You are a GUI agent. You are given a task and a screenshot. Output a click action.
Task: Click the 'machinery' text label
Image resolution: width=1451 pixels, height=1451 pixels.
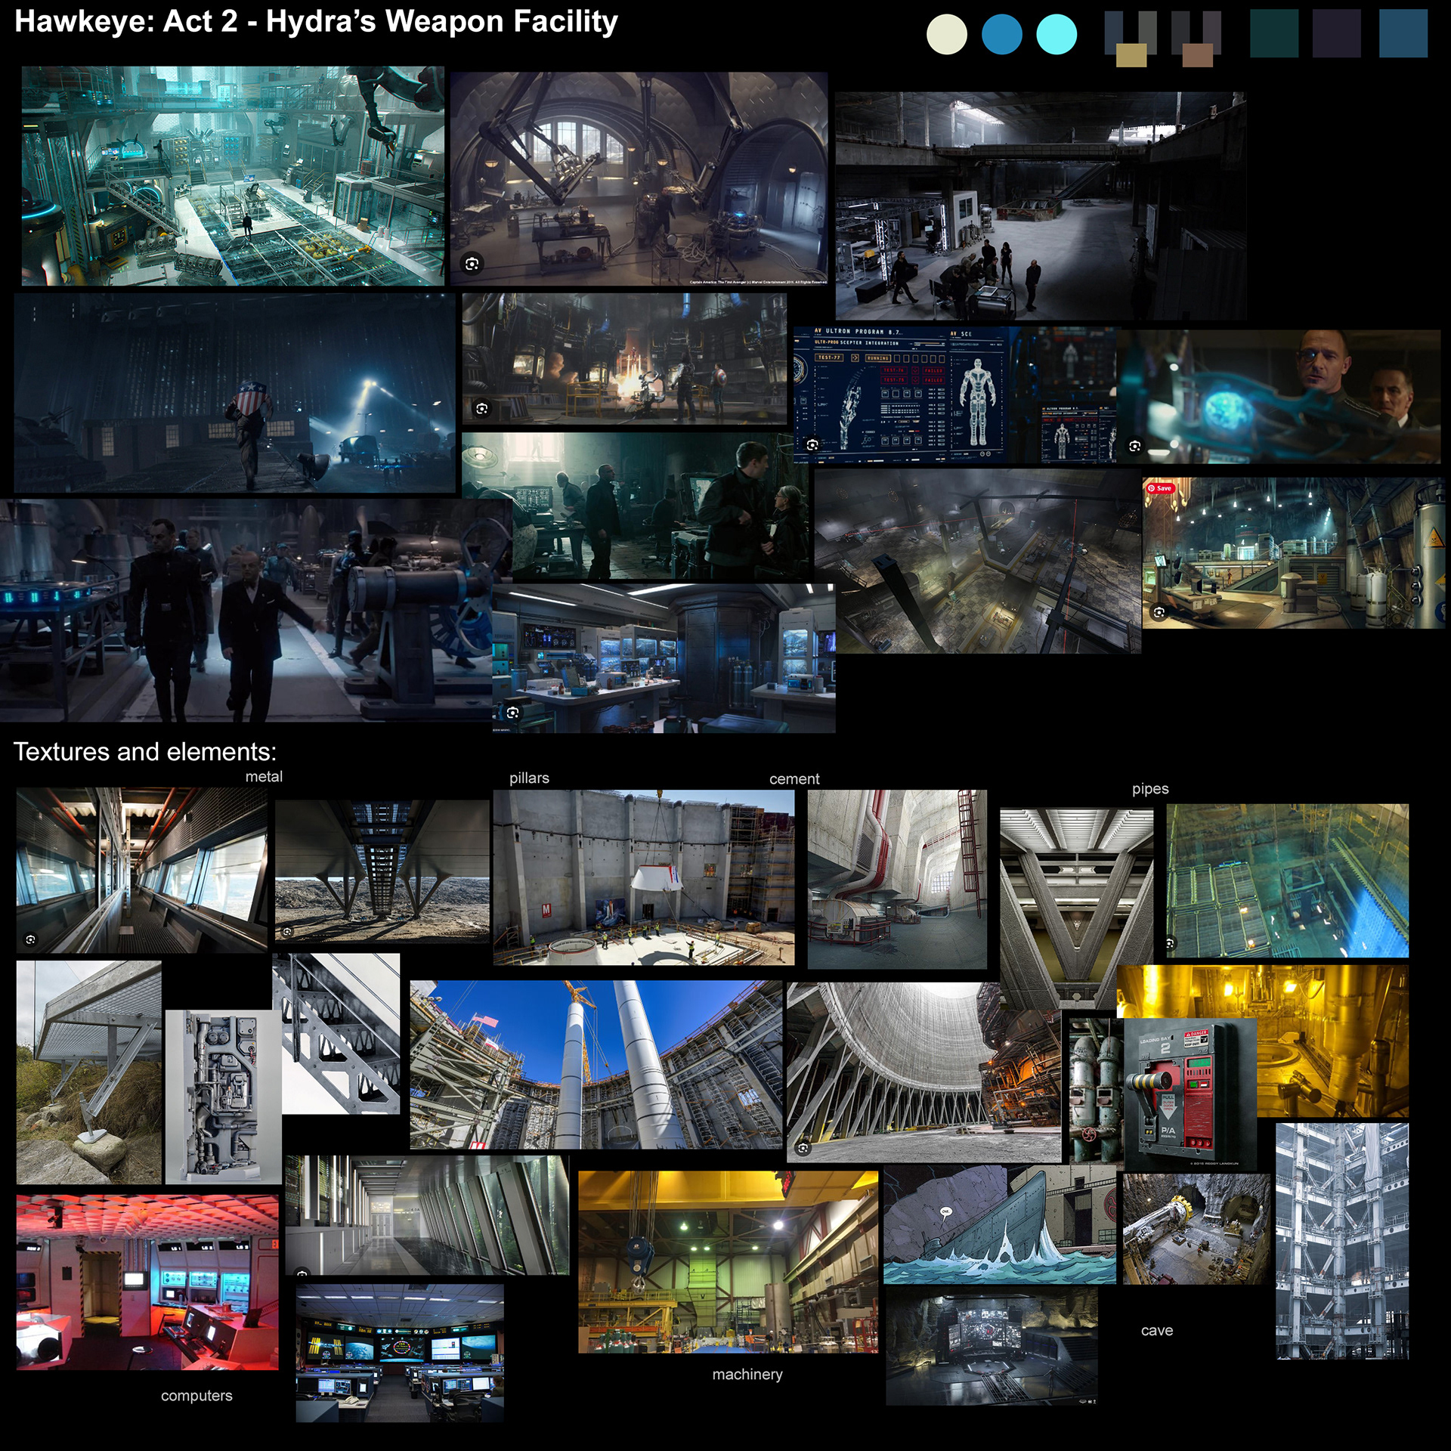(747, 1374)
